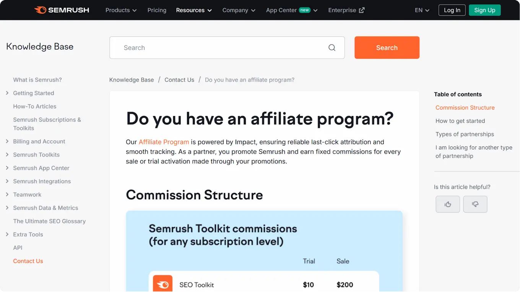520x292 pixels.
Task: Open the EN language selector
Action: [x=421, y=10]
